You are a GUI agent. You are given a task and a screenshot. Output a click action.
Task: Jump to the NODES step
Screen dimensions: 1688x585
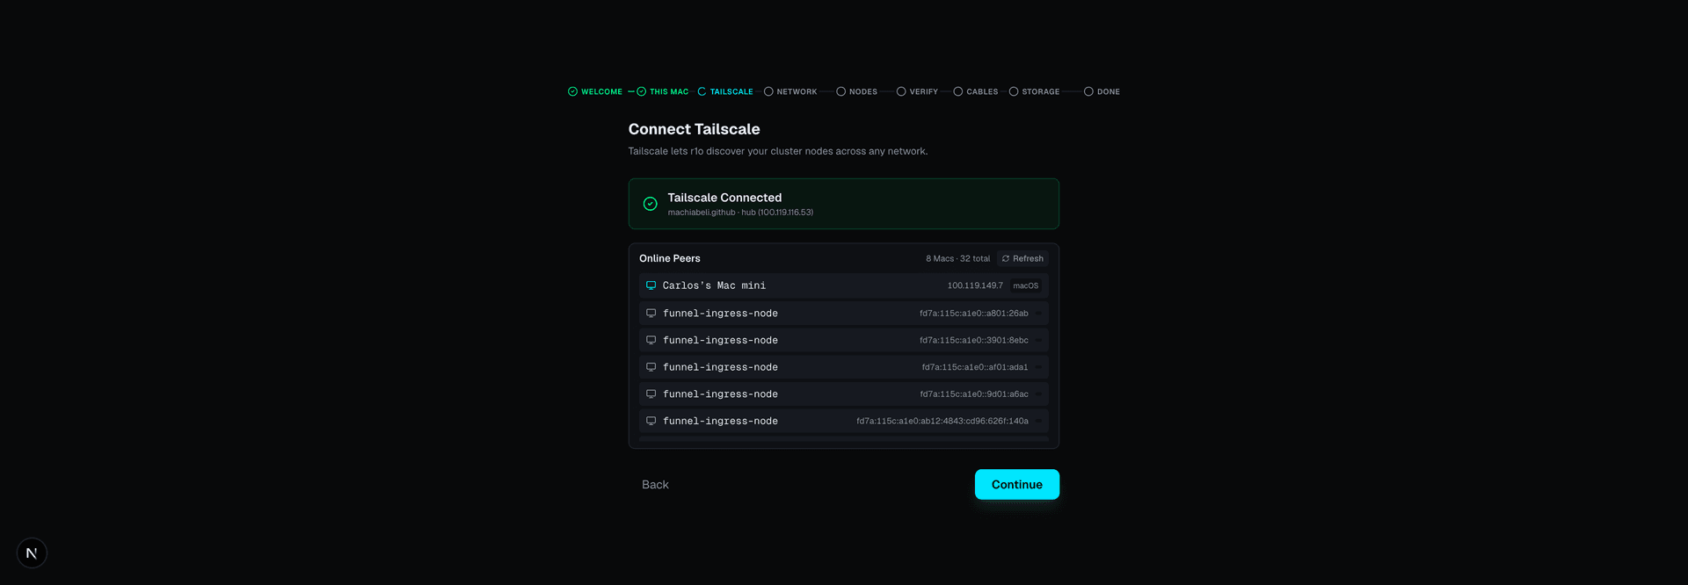pyautogui.click(x=857, y=91)
